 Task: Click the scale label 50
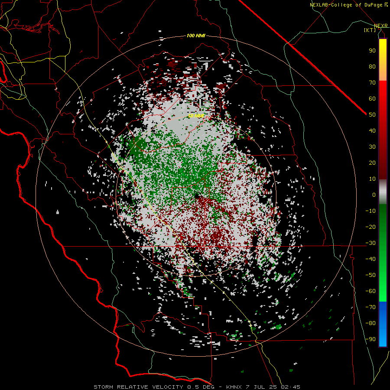coord(372,115)
